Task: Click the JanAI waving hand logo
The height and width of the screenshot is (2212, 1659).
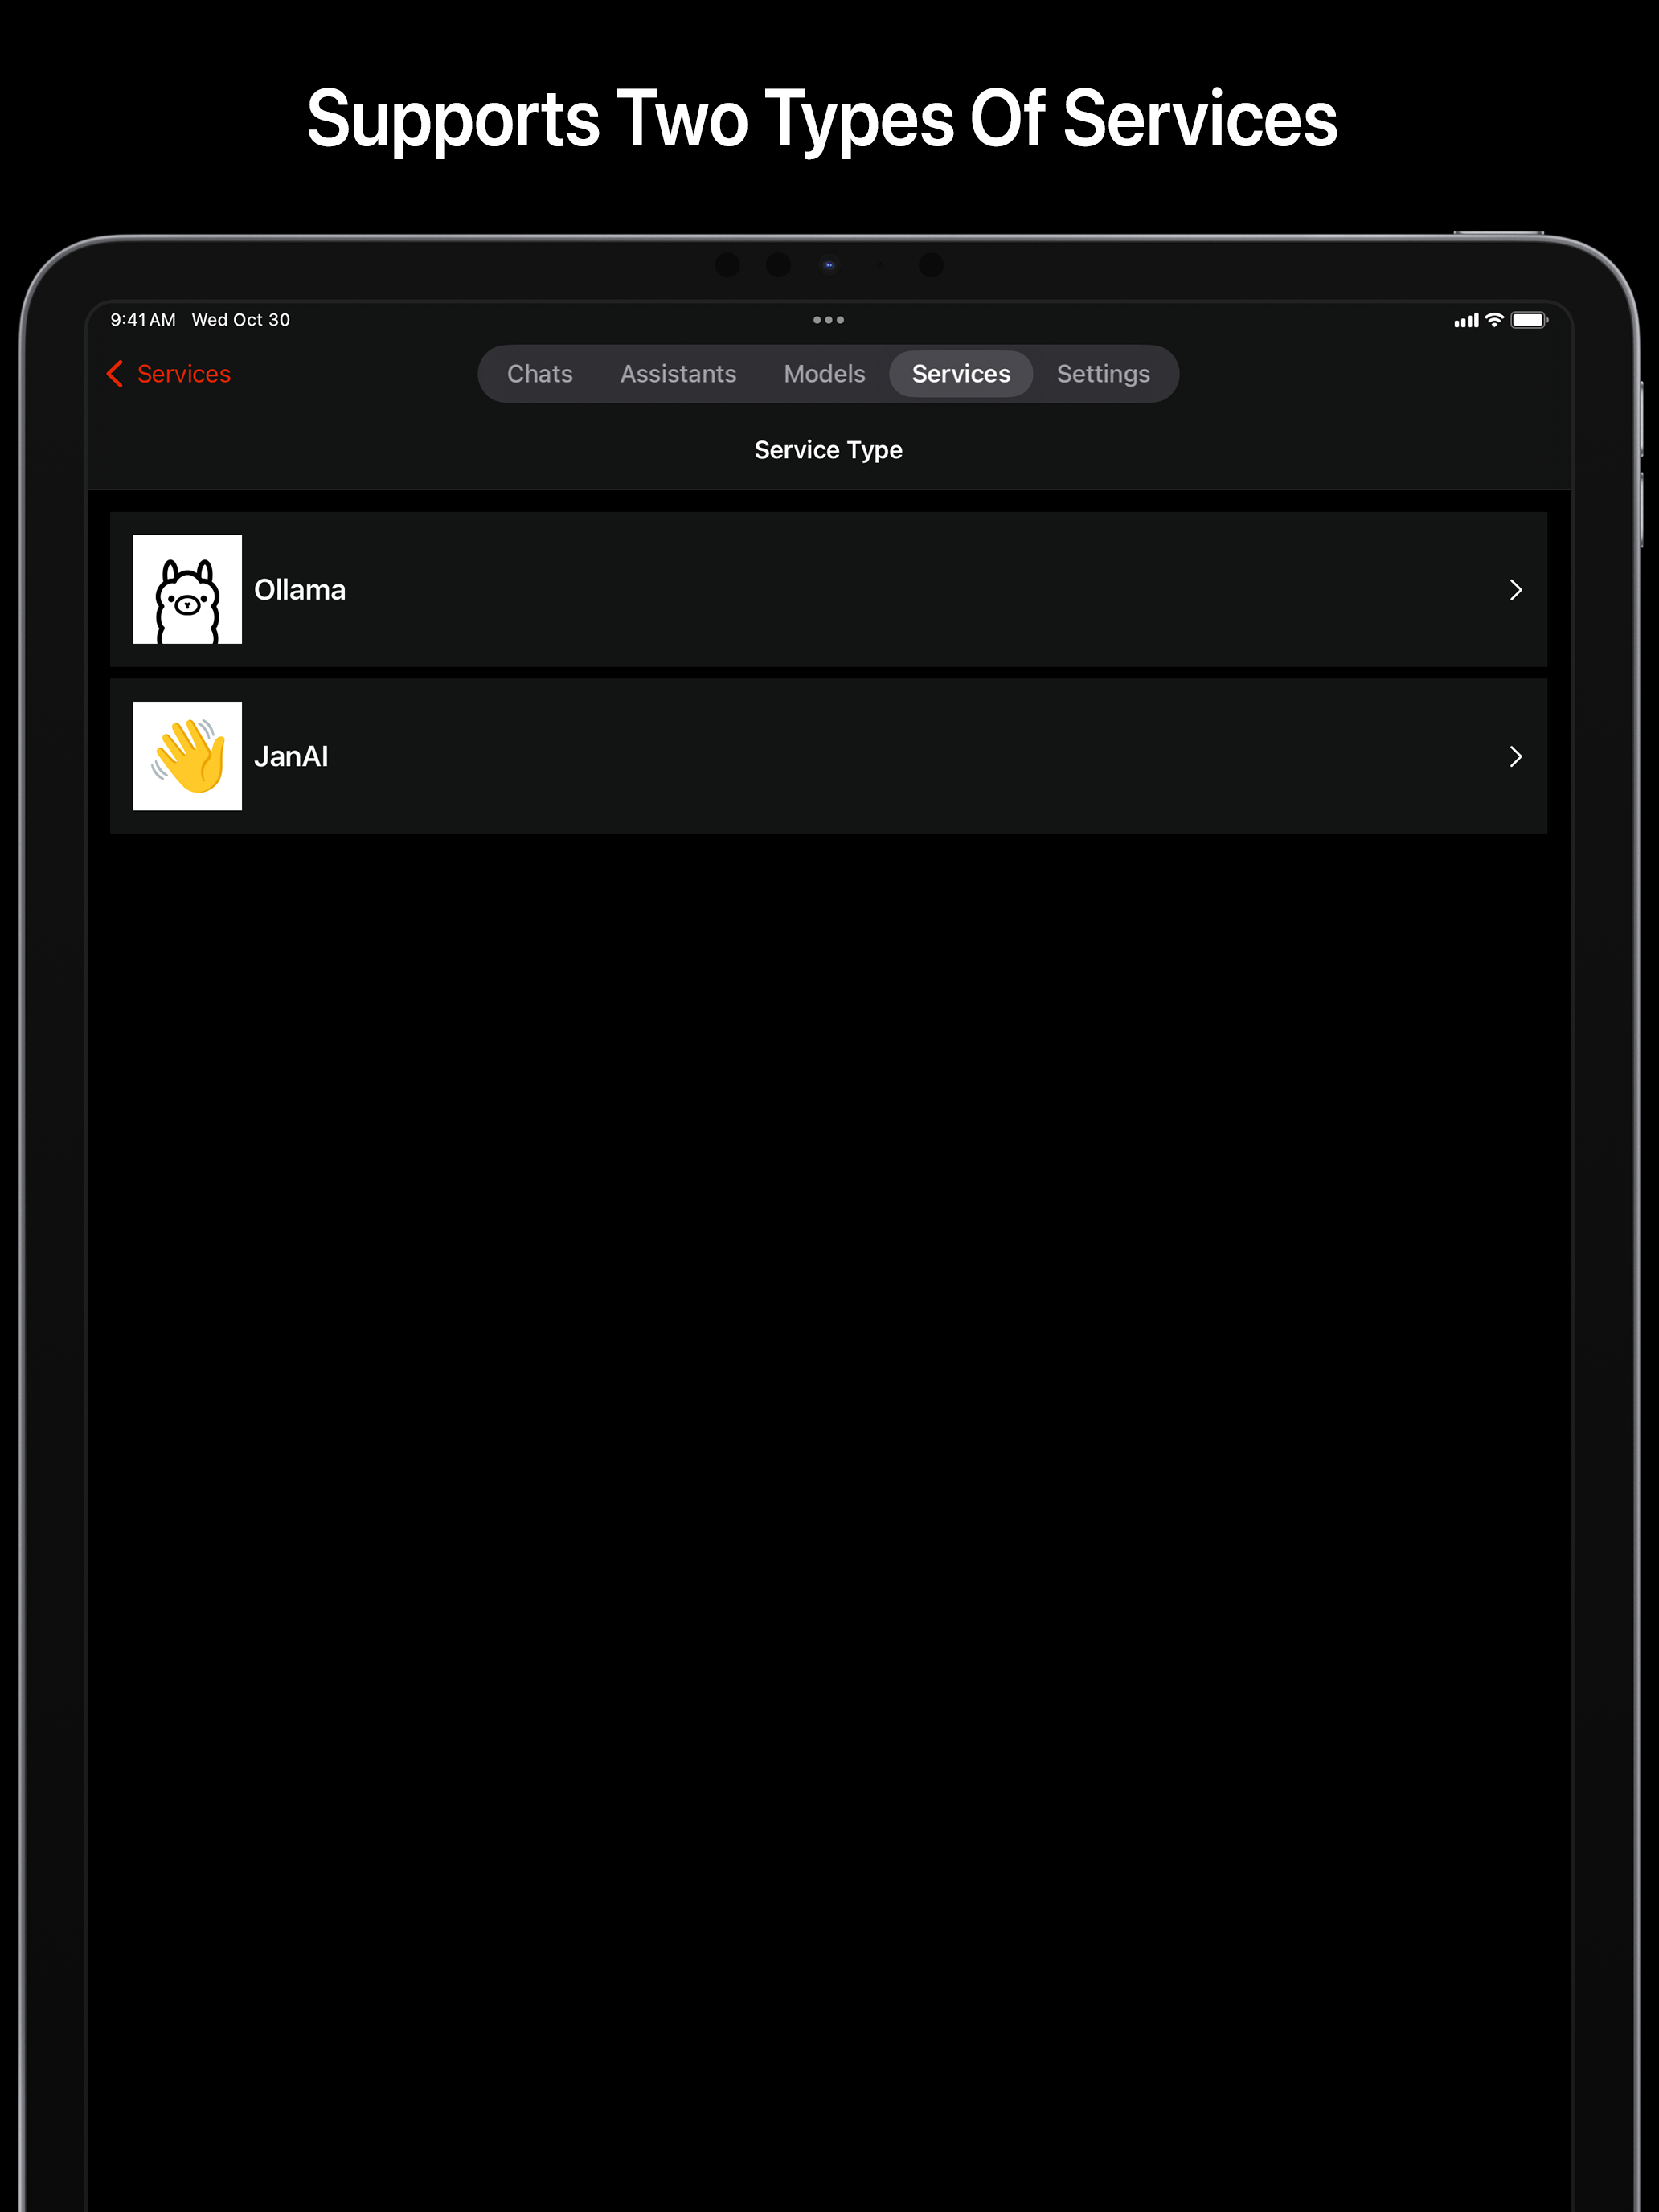Action: click(188, 756)
